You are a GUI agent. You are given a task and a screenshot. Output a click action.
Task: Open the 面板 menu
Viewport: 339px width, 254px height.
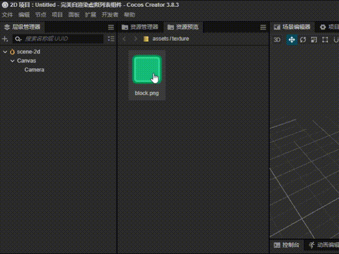[74, 15]
